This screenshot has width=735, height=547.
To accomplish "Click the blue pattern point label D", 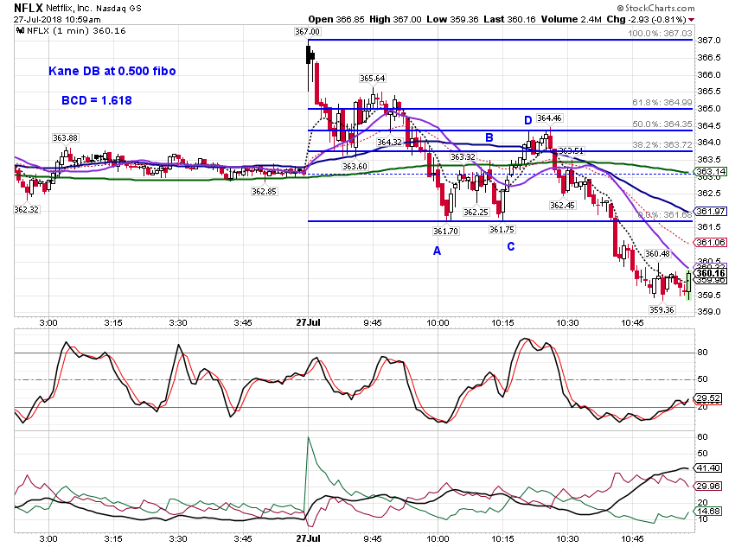I will (527, 121).
